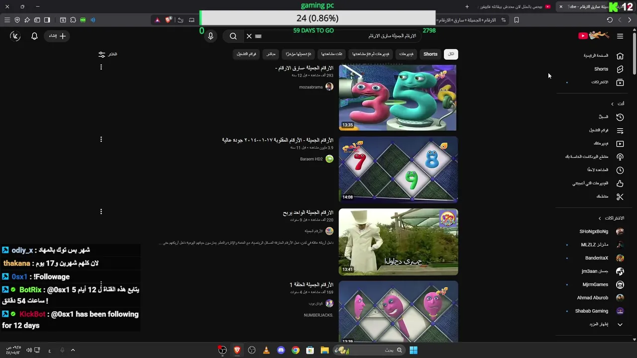Go to Home (الصفحة الرئيسية) in sidebar
The image size is (637, 358).
(x=604, y=56)
